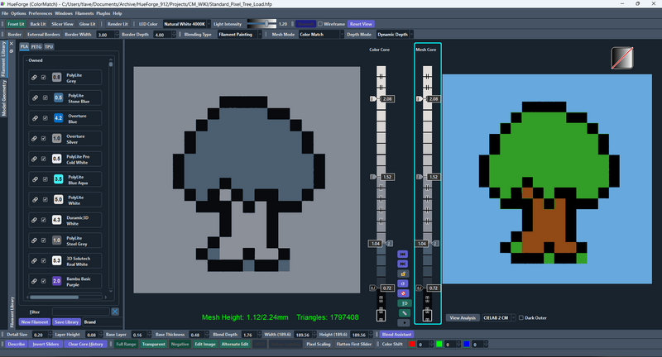Switch to the PETG filament tab
Image resolution: width=662 pixels, height=357 pixels.
coord(36,47)
